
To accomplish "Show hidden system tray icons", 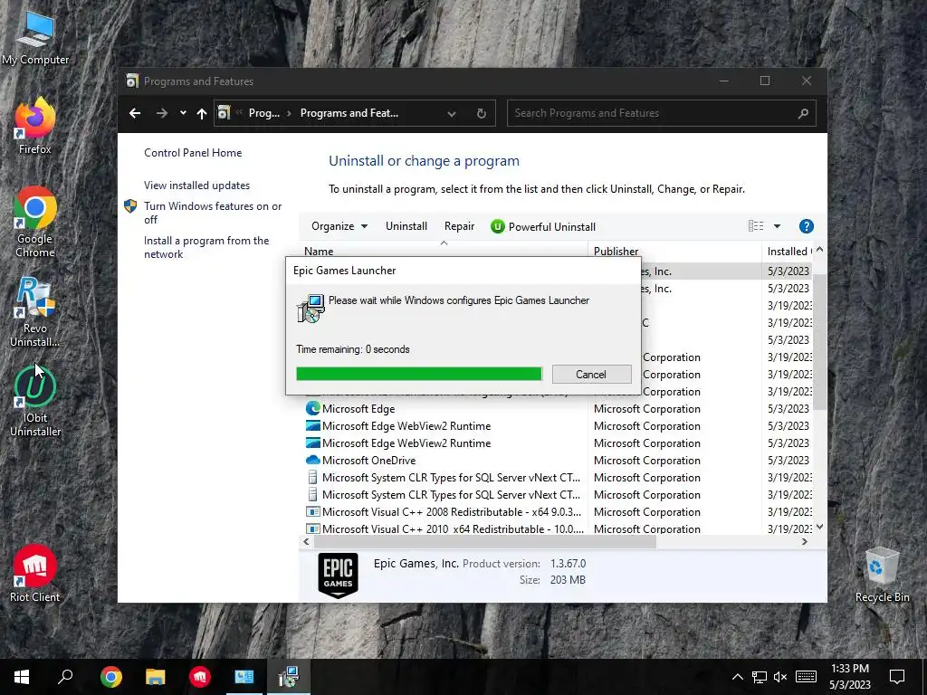I will pos(737,677).
